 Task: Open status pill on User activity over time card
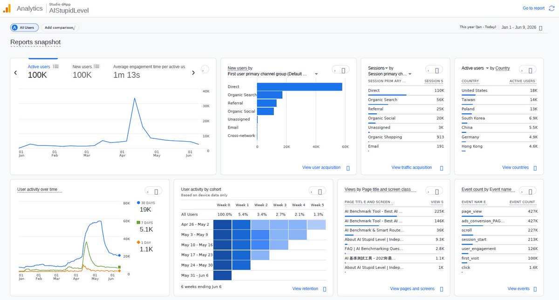click(x=153, y=191)
